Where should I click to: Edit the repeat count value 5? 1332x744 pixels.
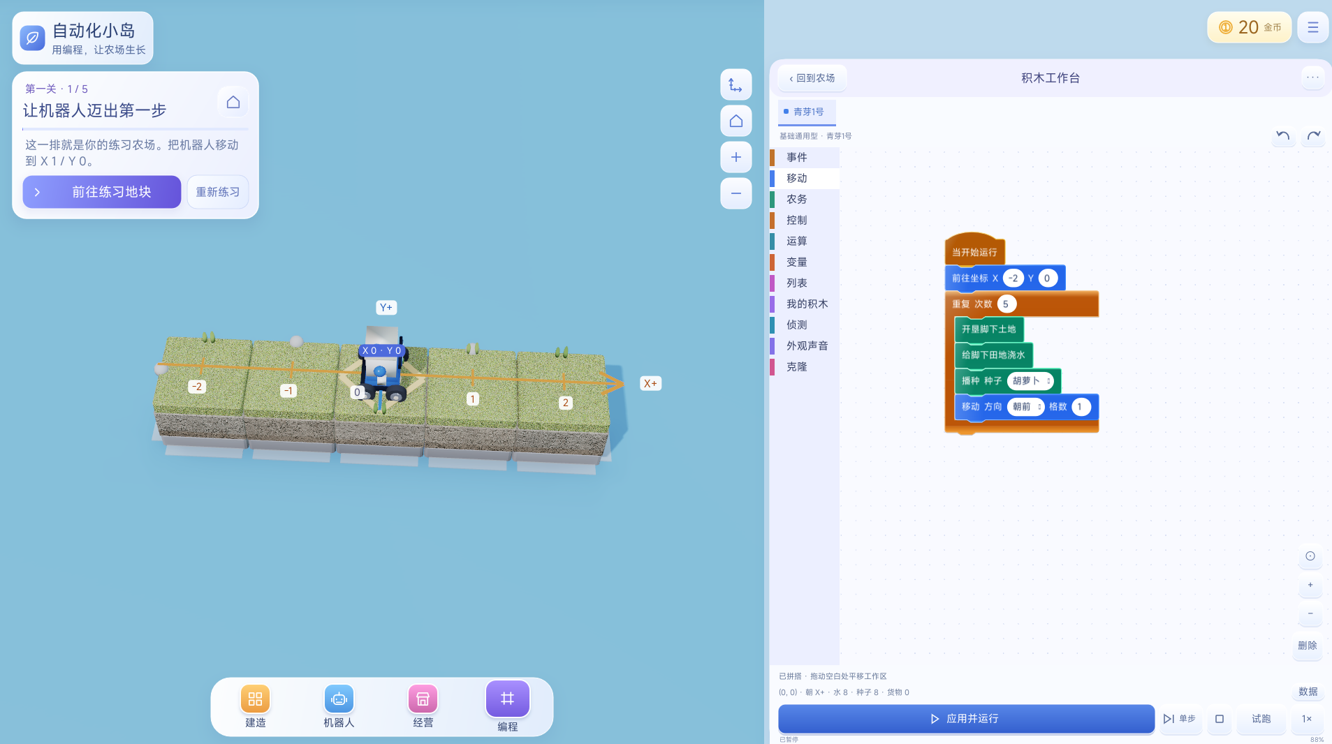[x=1007, y=304]
